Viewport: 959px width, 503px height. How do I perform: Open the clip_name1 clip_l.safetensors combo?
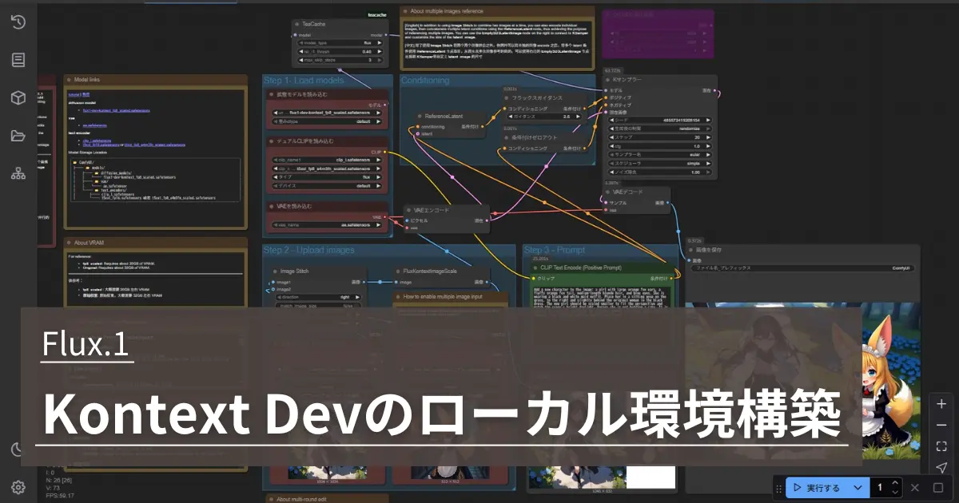click(327, 160)
